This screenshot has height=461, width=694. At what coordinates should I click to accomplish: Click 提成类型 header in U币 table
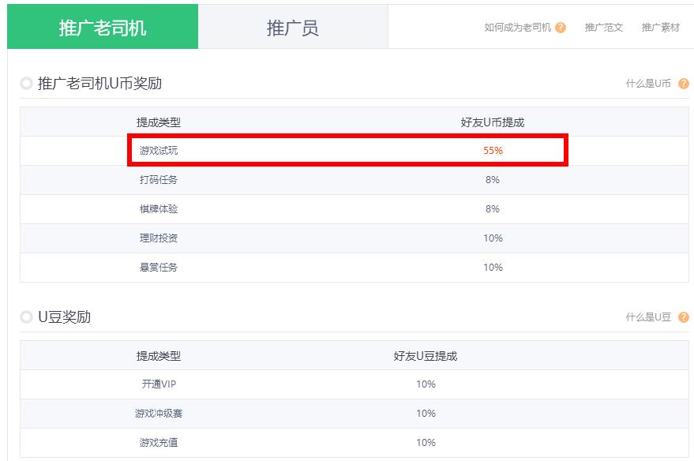pos(159,122)
